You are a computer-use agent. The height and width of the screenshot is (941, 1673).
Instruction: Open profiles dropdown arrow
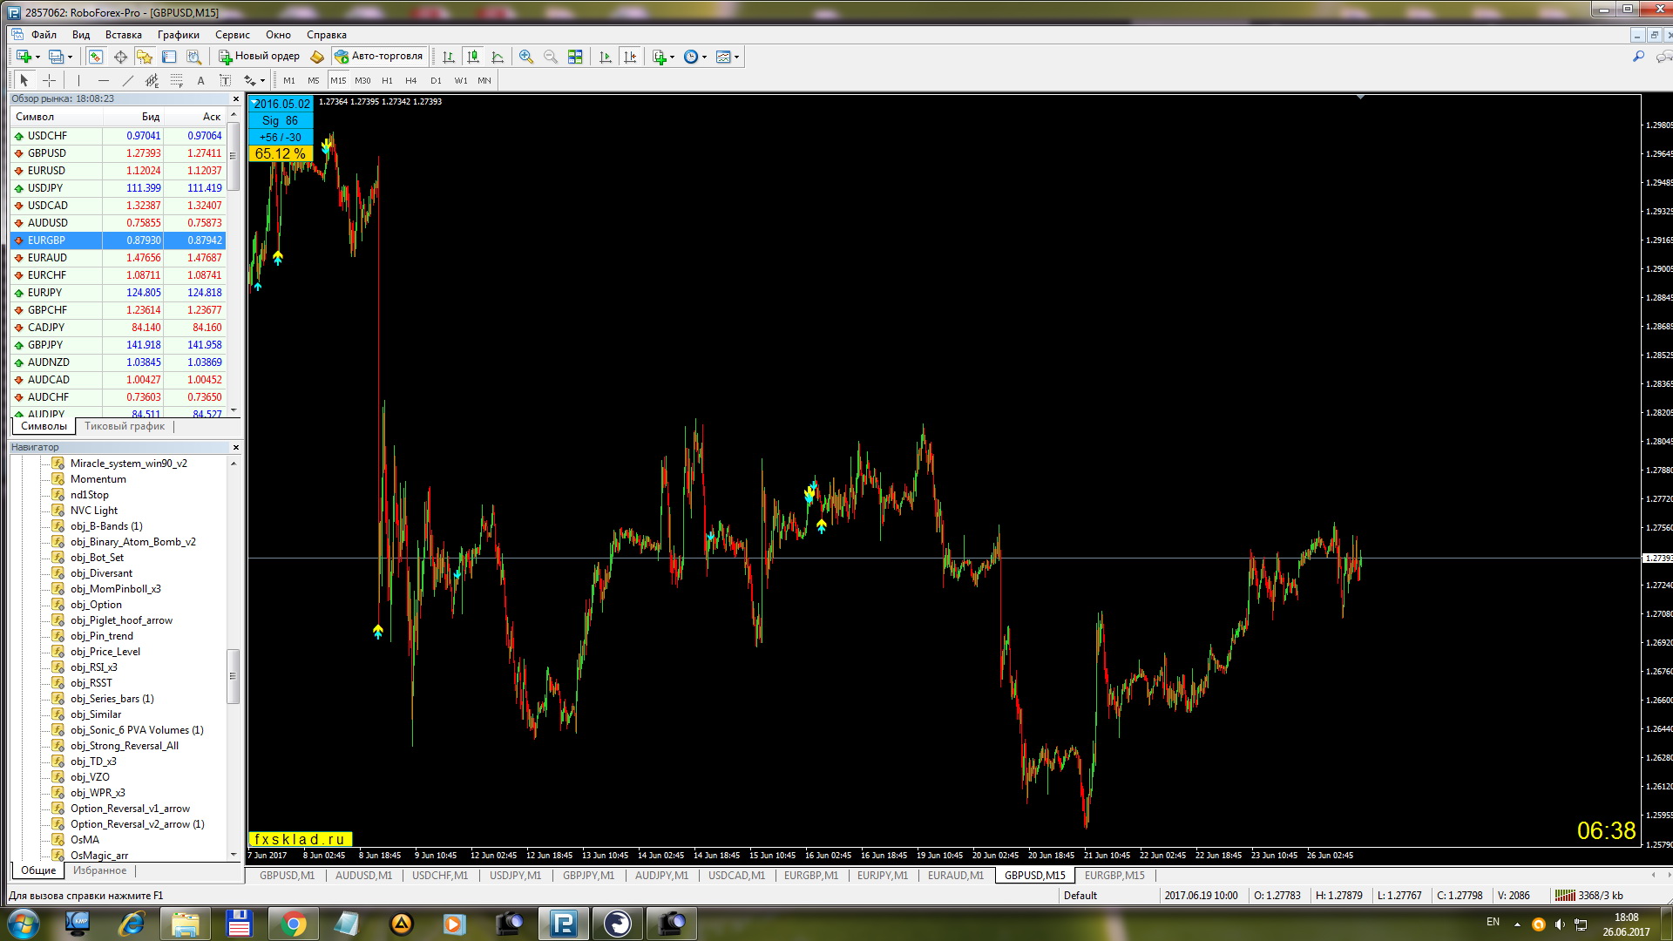point(70,58)
